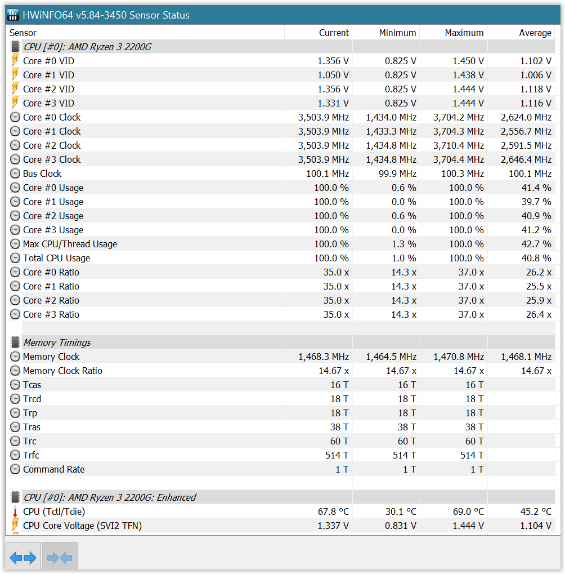Image resolution: width=565 pixels, height=574 pixels.
Task: Click the 3,710.4 MHz maximum clock value
Action: [x=459, y=145]
